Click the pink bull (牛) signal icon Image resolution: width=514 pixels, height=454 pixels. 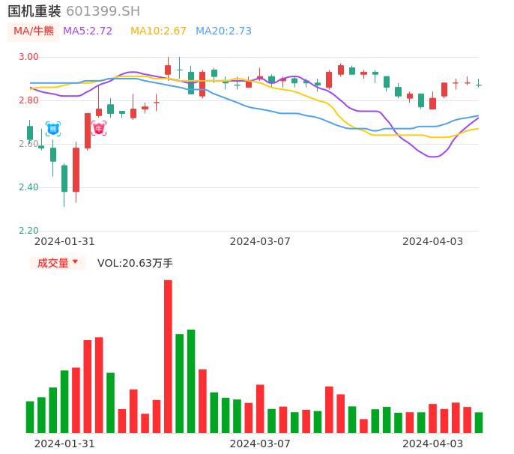[99, 129]
